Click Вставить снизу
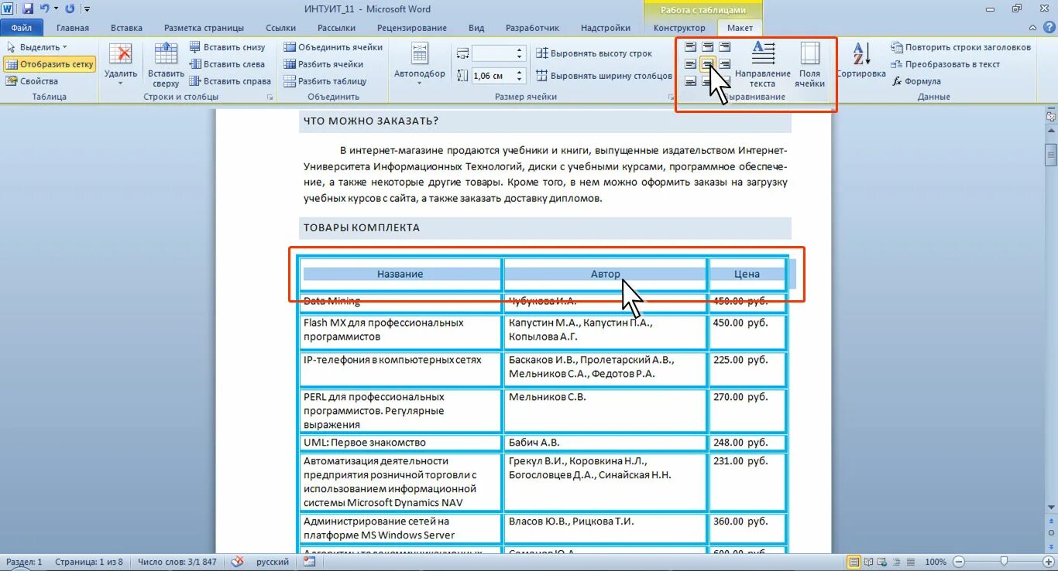The image size is (1058, 571). point(228,47)
